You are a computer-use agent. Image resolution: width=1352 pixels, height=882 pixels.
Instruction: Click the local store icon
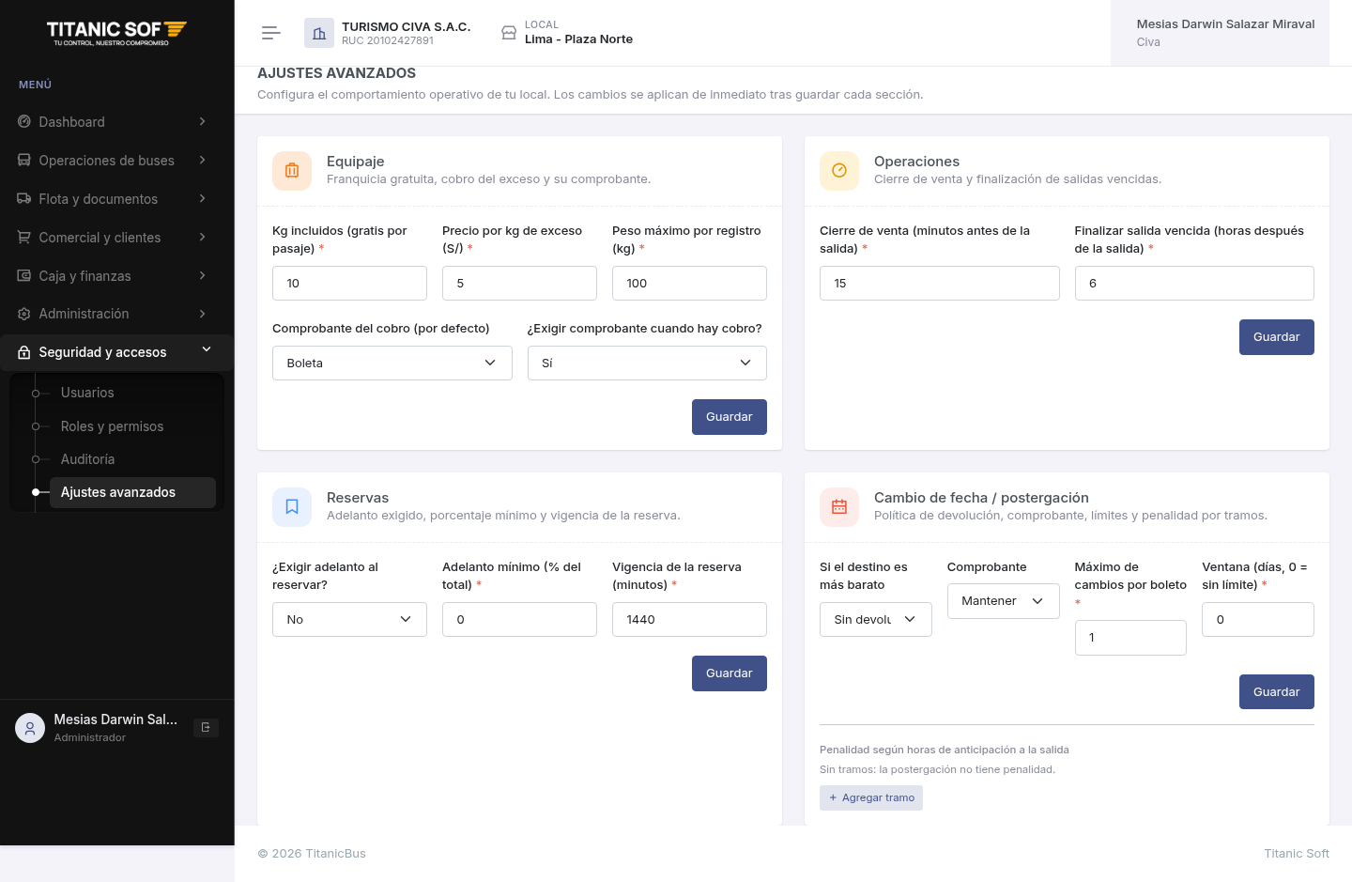(509, 33)
